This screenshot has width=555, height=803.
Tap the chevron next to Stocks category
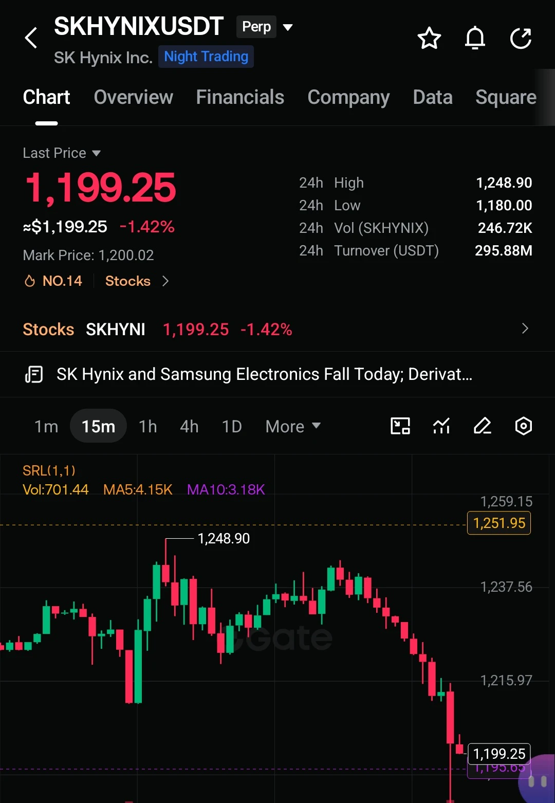pyautogui.click(x=165, y=281)
